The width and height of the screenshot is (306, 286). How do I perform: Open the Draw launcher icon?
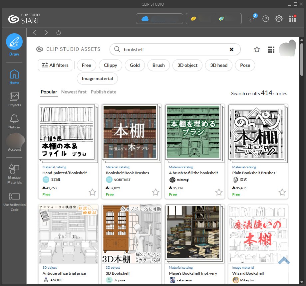[14, 42]
